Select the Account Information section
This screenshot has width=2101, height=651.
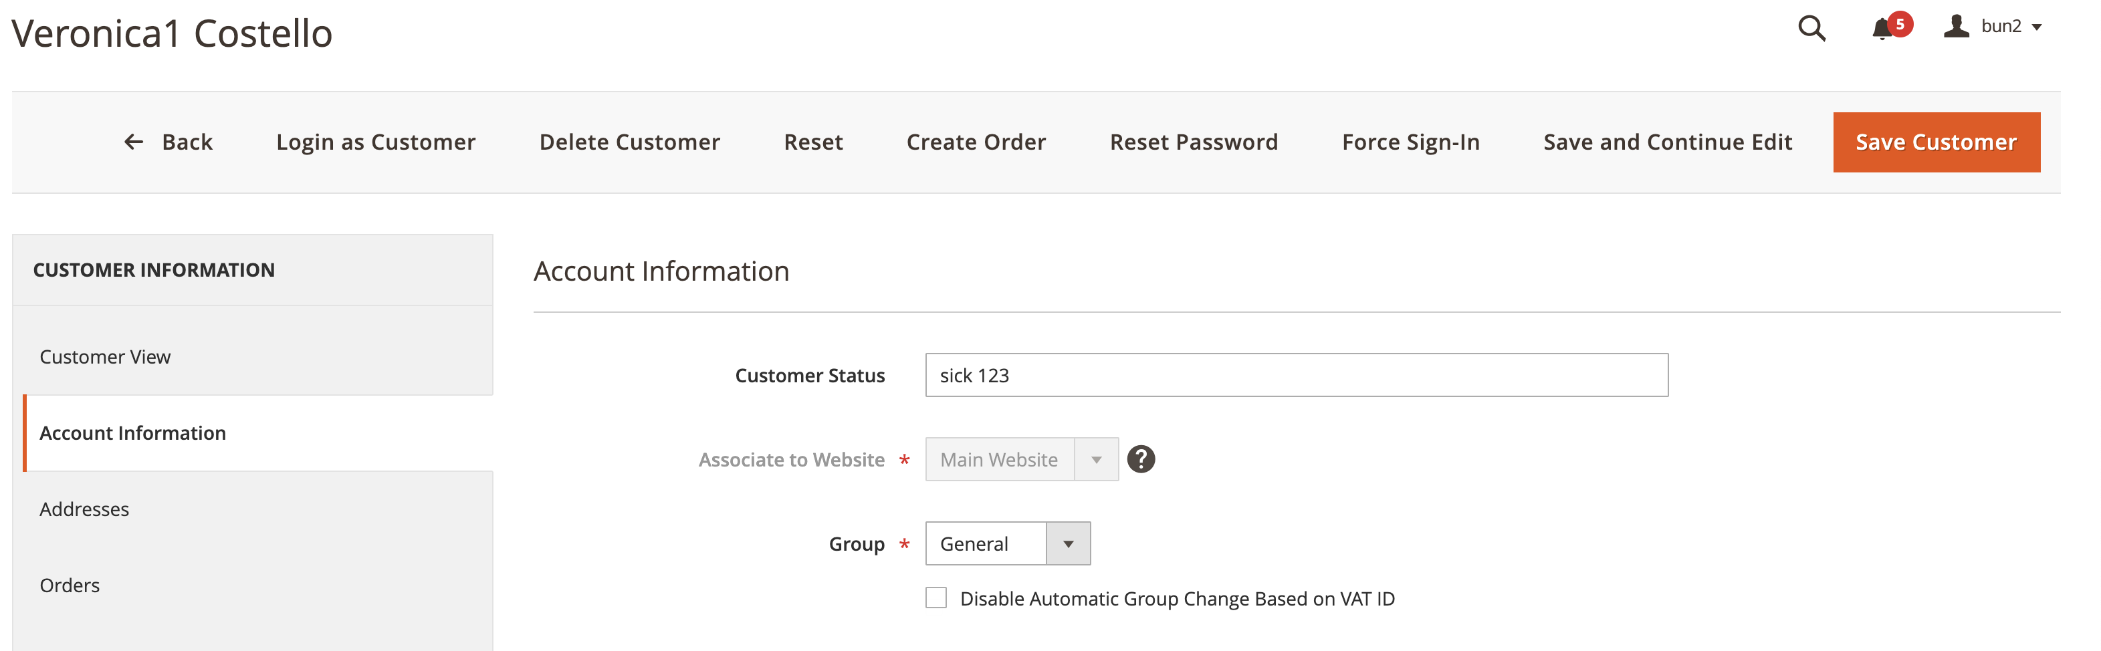coord(133,432)
